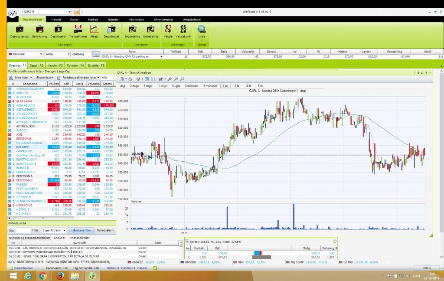Screen dimensions: 444x281
Task: Open the Marked ribbon tab
Action: click(93, 20)
